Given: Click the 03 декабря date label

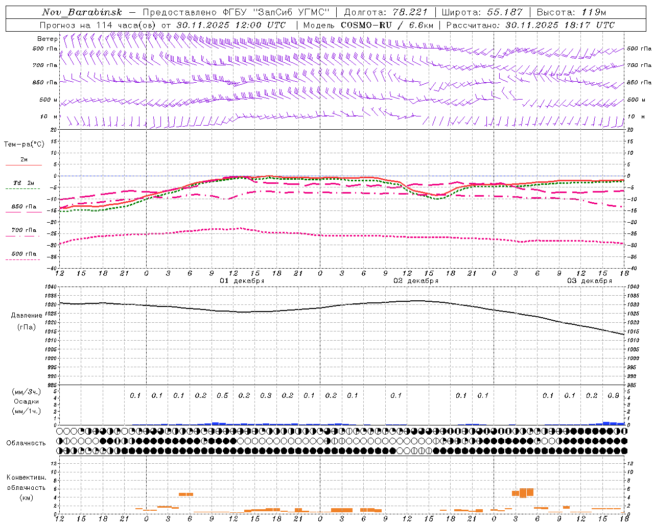Looking at the screenshot, I should (590, 281).
